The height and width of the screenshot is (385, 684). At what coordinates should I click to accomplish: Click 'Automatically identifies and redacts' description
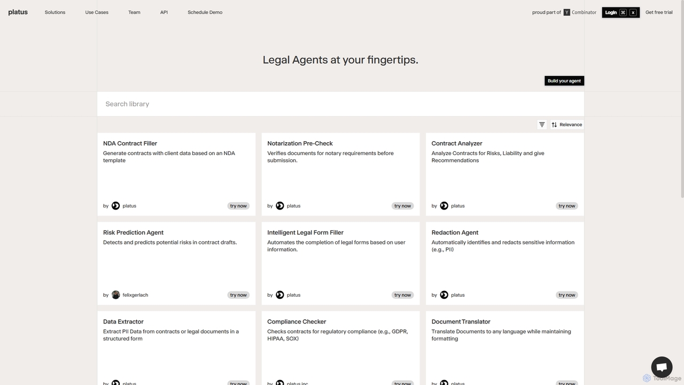click(x=503, y=245)
